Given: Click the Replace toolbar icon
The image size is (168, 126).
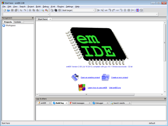Looking at the screenshot, I should pyautogui.click(x=46, y=10).
